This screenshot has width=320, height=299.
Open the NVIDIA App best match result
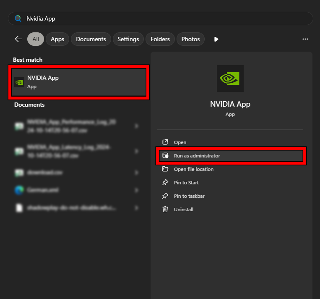(79, 82)
